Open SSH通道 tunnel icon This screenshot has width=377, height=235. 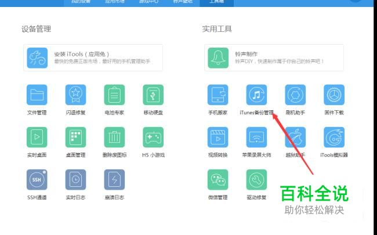[x=37, y=180]
